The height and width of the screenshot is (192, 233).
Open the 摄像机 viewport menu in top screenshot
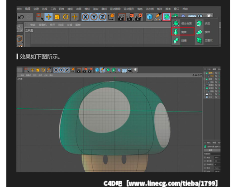pos(43,25)
